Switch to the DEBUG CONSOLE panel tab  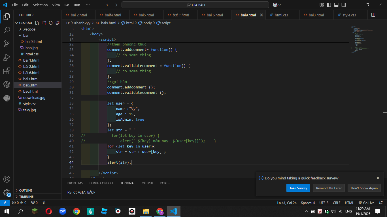(101, 183)
